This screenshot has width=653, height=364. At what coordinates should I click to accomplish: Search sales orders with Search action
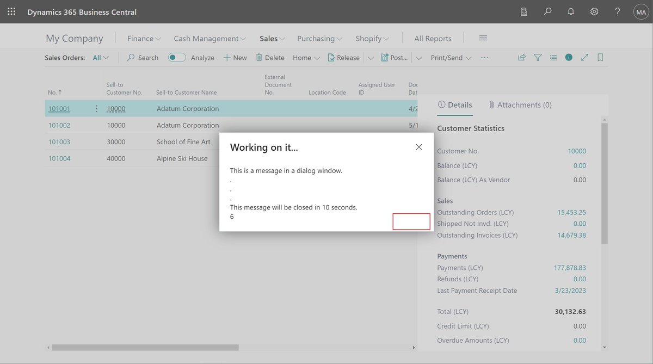[x=143, y=58]
